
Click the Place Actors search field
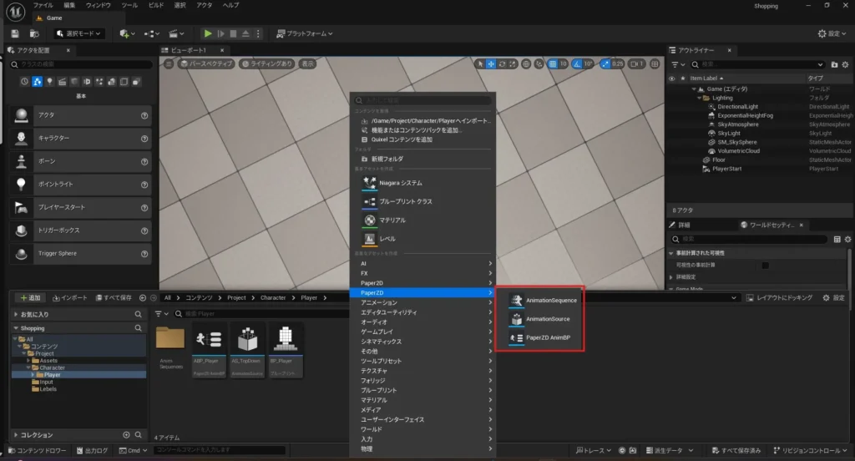coord(81,64)
